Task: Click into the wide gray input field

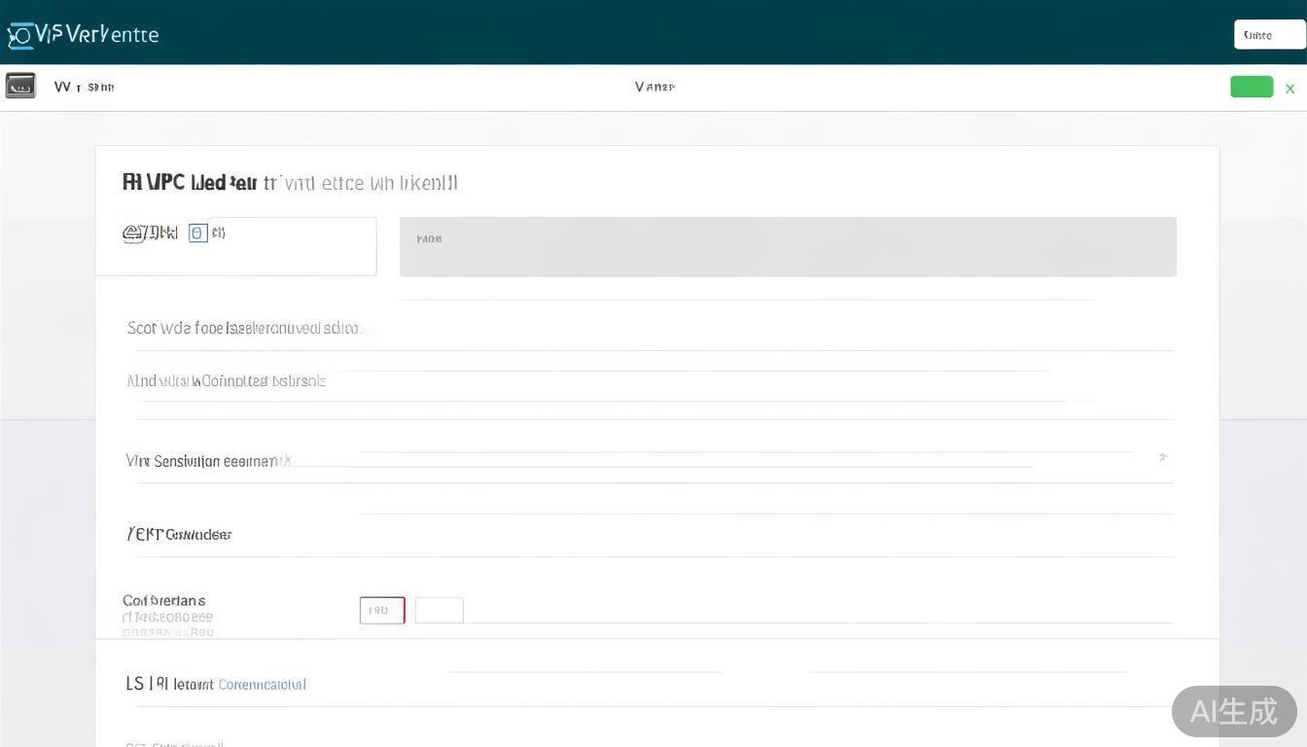Action: click(788, 247)
